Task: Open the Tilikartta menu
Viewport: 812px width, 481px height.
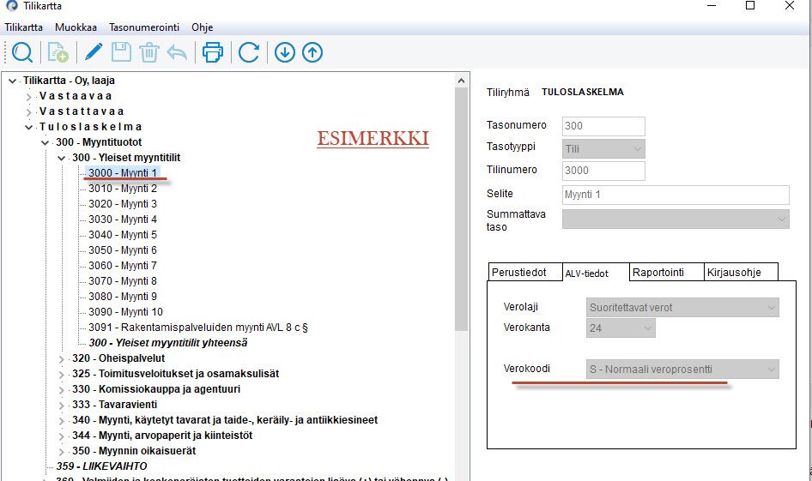Action: (x=24, y=27)
